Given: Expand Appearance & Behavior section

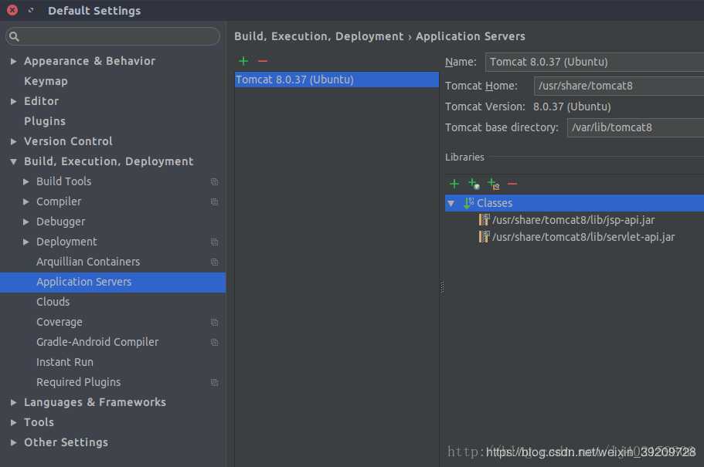Looking at the screenshot, I should coord(13,61).
